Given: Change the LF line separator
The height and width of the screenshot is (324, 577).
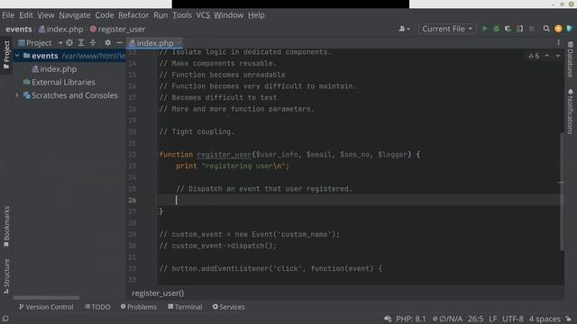Looking at the screenshot, I should point(493,319).
